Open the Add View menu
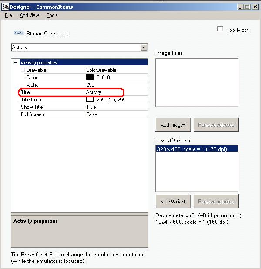Image resolution: width=261 pixels, height=269 pixels. coord(29,15)
